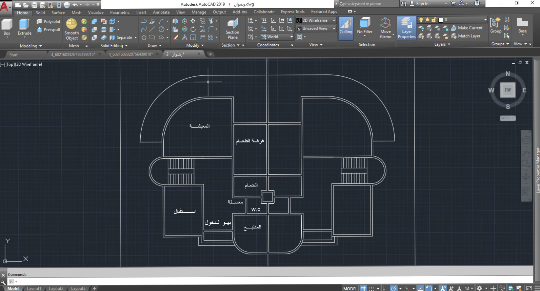This screenshot has width=540, height=291.
Task: Click the Polysolid tool
Action: click(48, 21)
